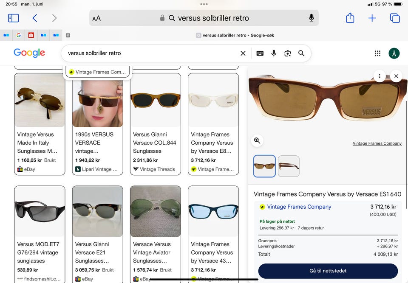Open the on-screen keyboard input tool
The height and width of the screenshot is (283, 408).
tap(260, 53)
